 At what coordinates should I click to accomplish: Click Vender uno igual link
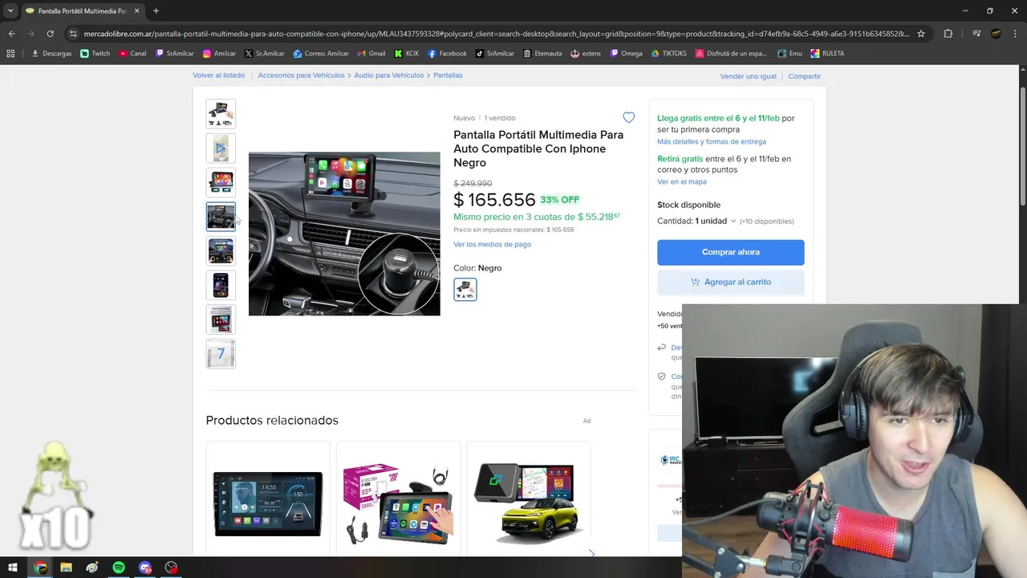tap(748, 76)
